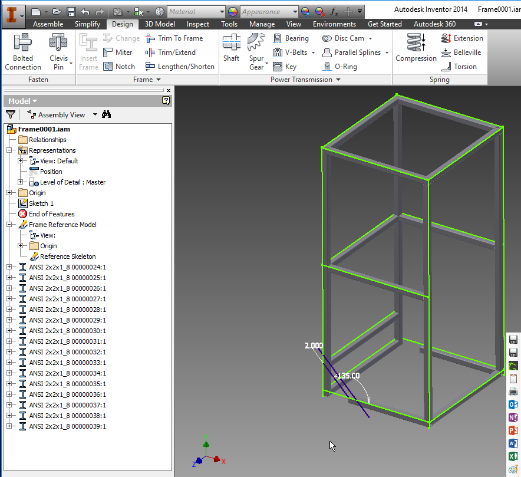The width and height of the screenshot is (521, 477).
Task: Open the Spur Gear design tool
Action: (256, 47)
